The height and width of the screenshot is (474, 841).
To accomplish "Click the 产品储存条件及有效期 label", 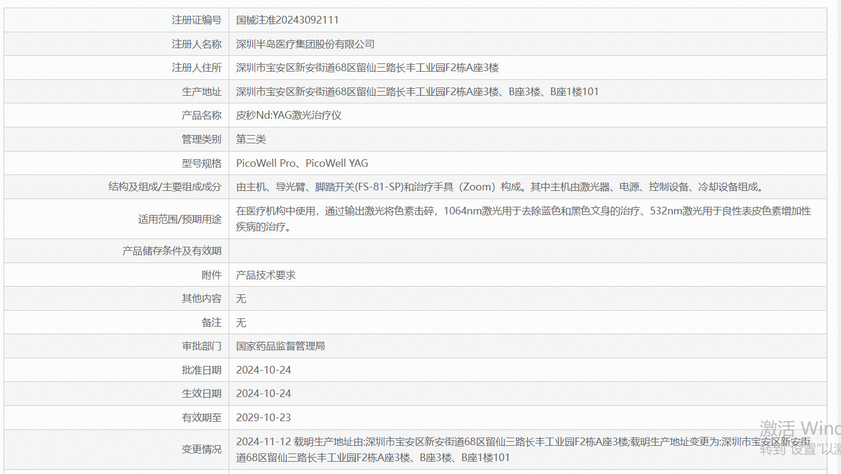I will [172, 251].
